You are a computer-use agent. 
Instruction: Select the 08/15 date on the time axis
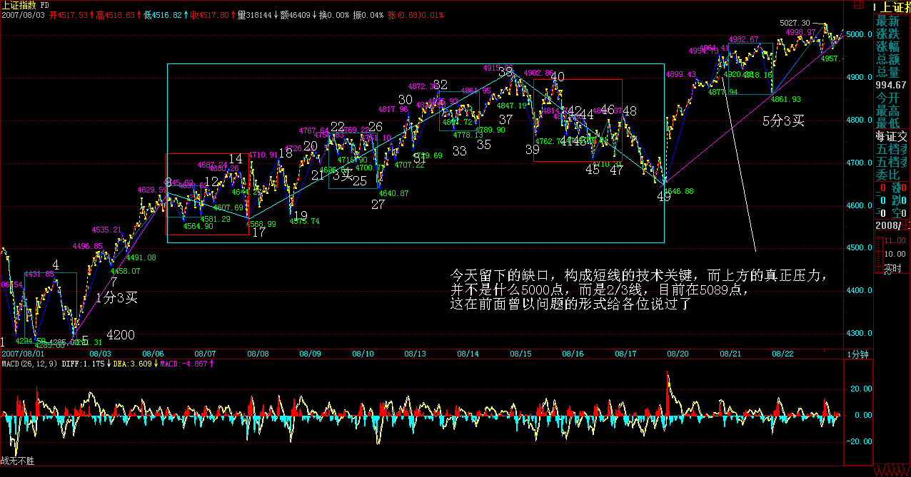coord(521,354)
